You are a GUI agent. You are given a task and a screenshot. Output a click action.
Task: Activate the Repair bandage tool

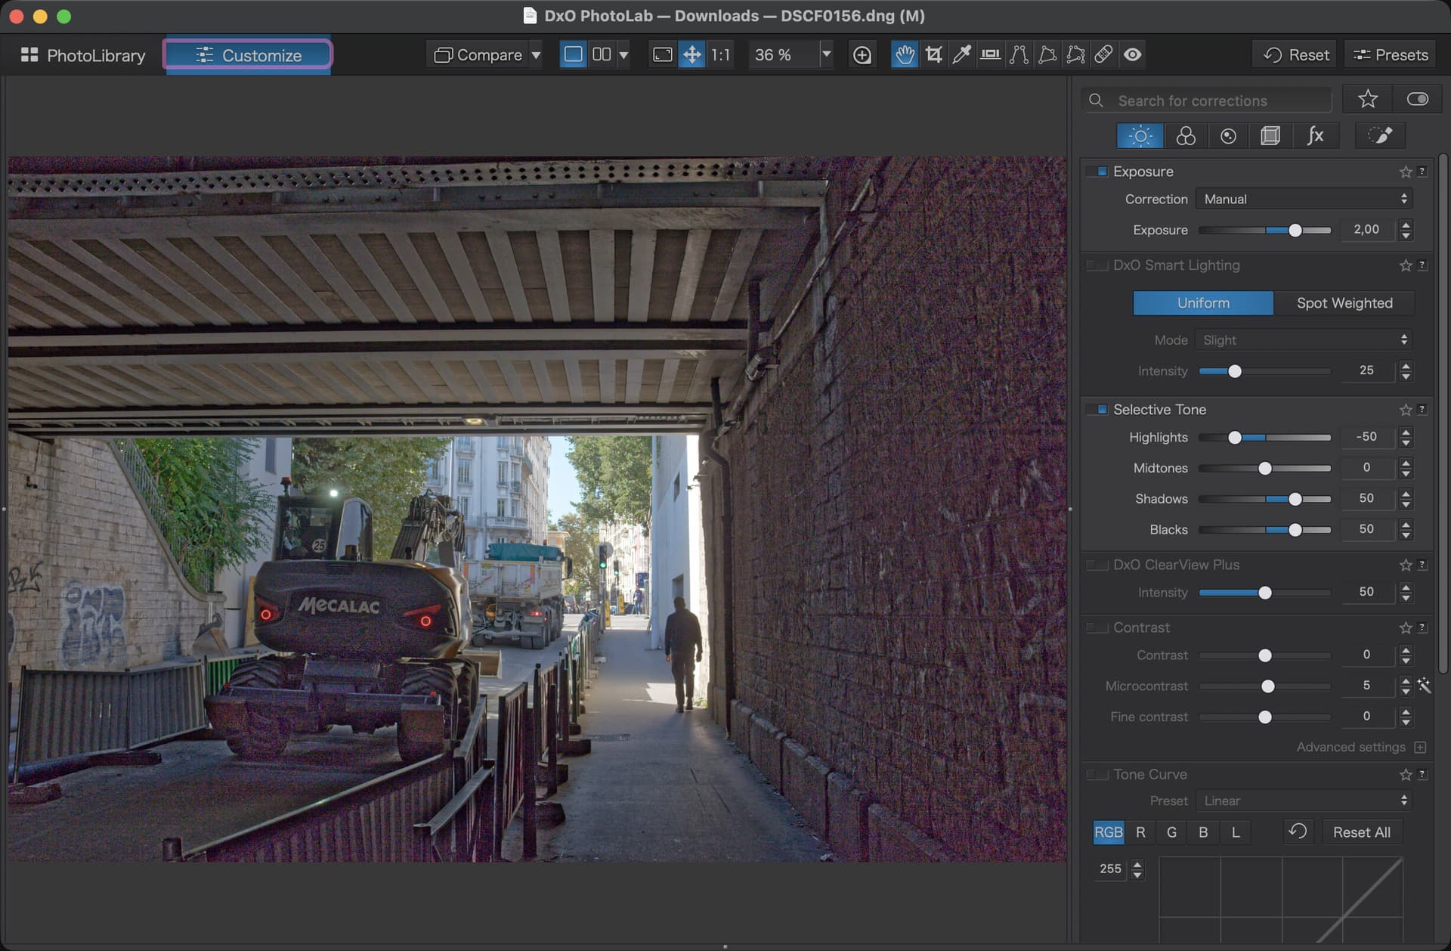(1103, 54)
